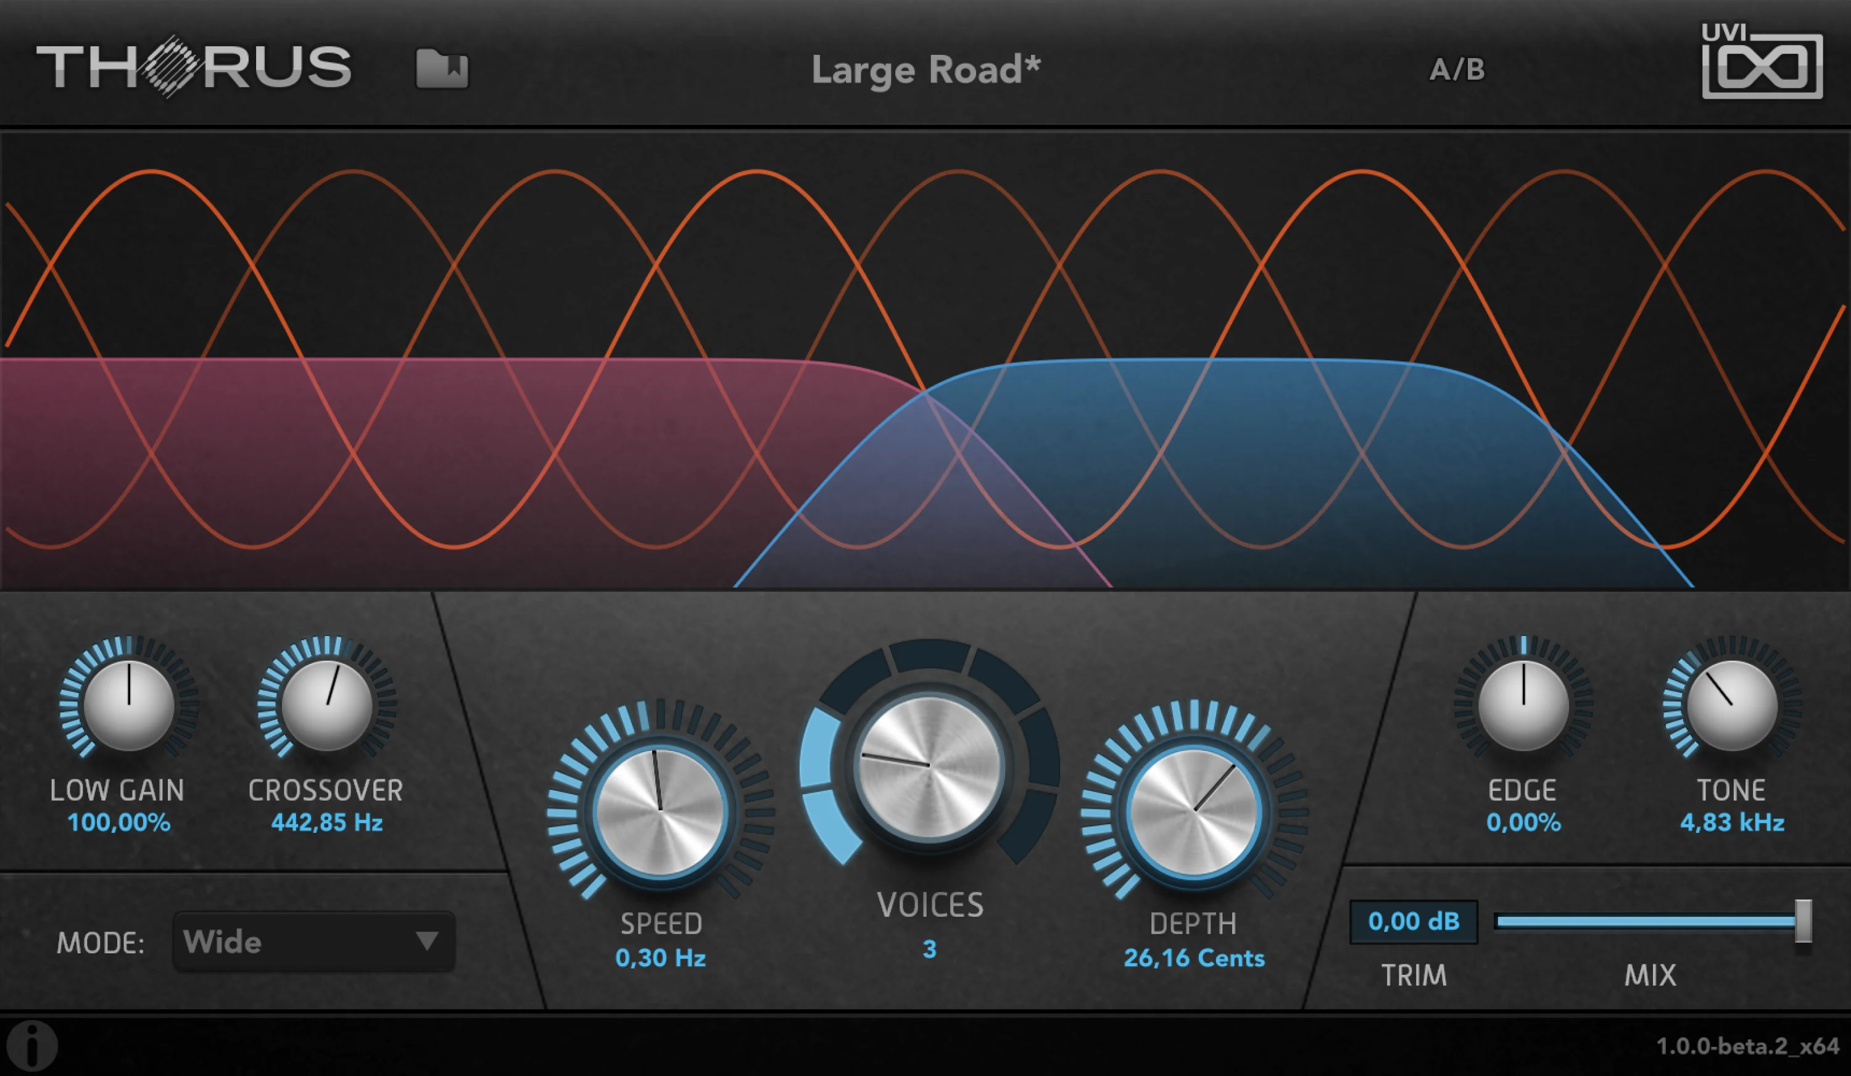The height and width of the screenshot is (1076, 1851).
Task: Click the 442,85 Hz crossover value
Action: (327, 822)
